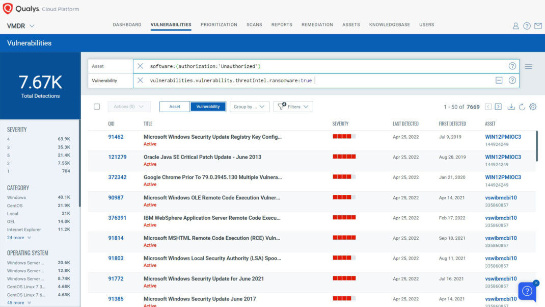Open QID 372342 link
Viewport: 545px width, 307px height.
click(117, 177)
